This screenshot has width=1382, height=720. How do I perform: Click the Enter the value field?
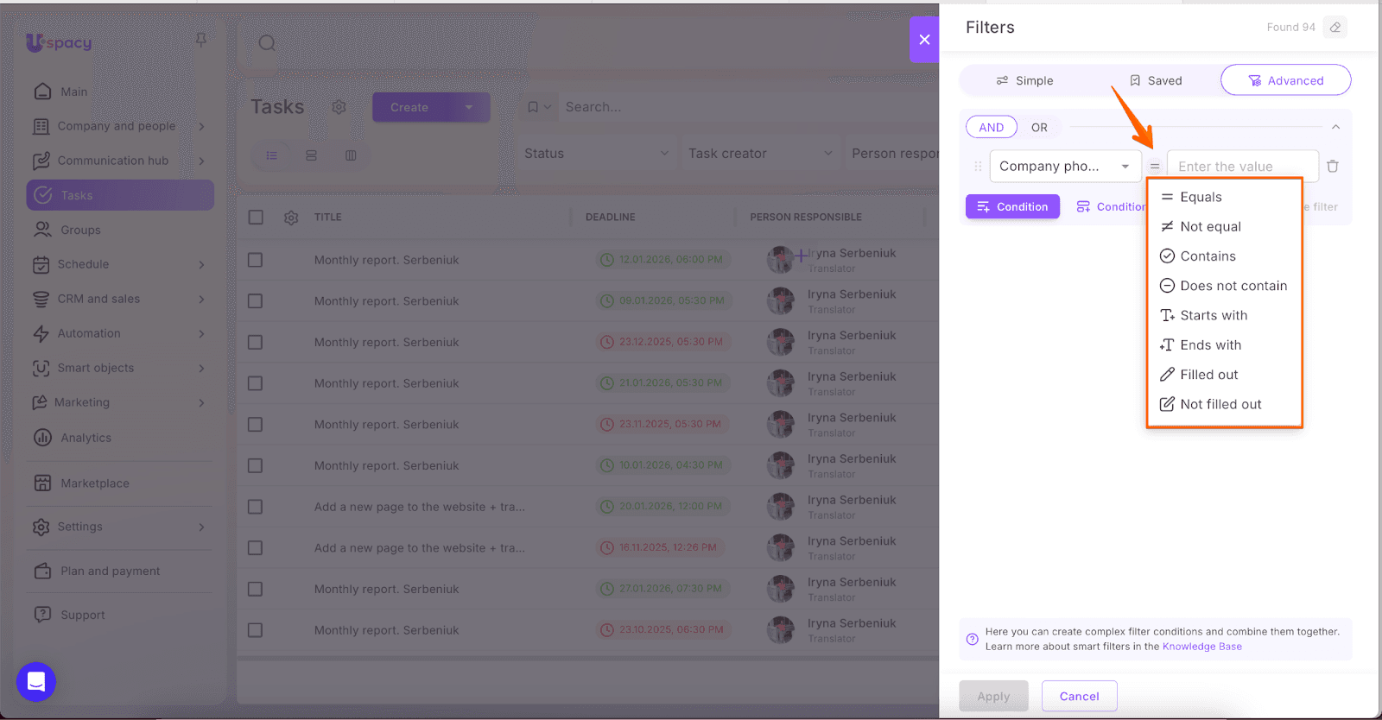click(x=1242, y=166)
